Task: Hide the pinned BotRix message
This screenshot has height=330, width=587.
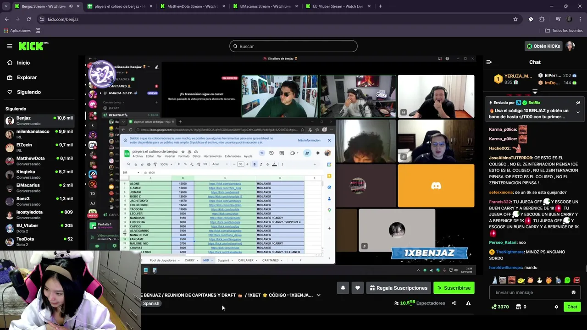Action: click(578, 103)
